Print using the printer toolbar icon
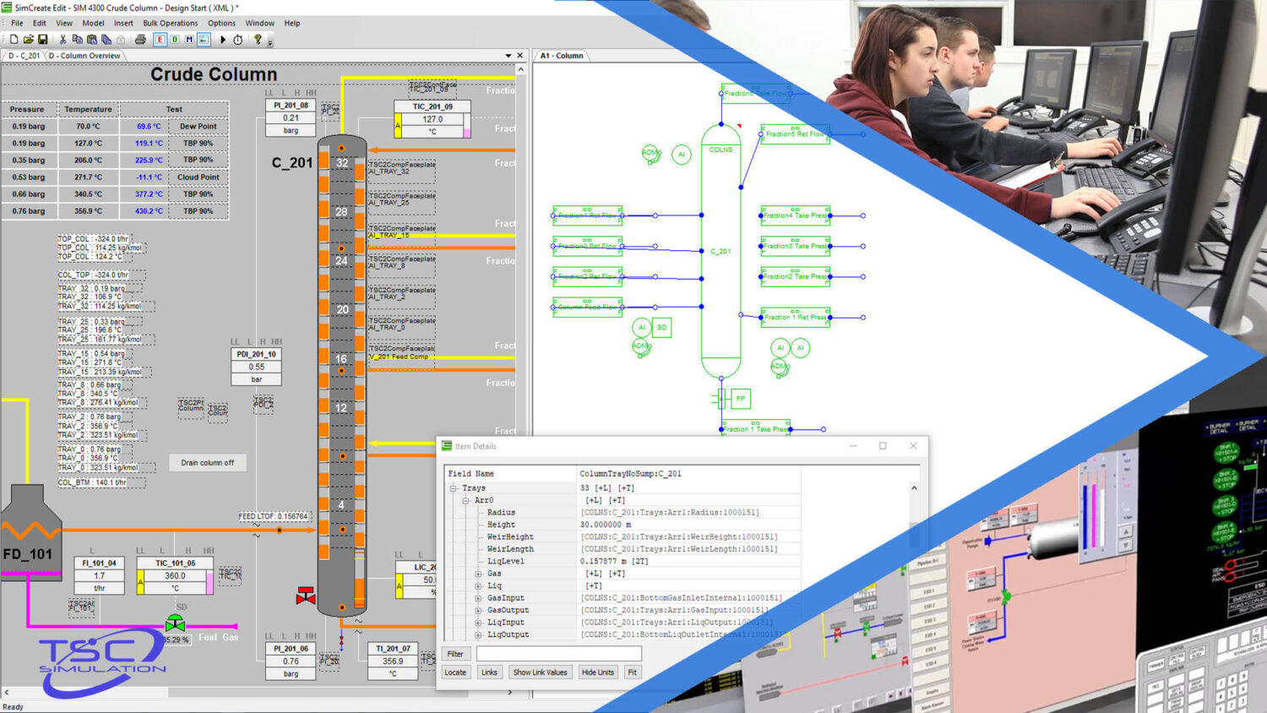This screenshot has height=713, width=1267. (140, 39)
